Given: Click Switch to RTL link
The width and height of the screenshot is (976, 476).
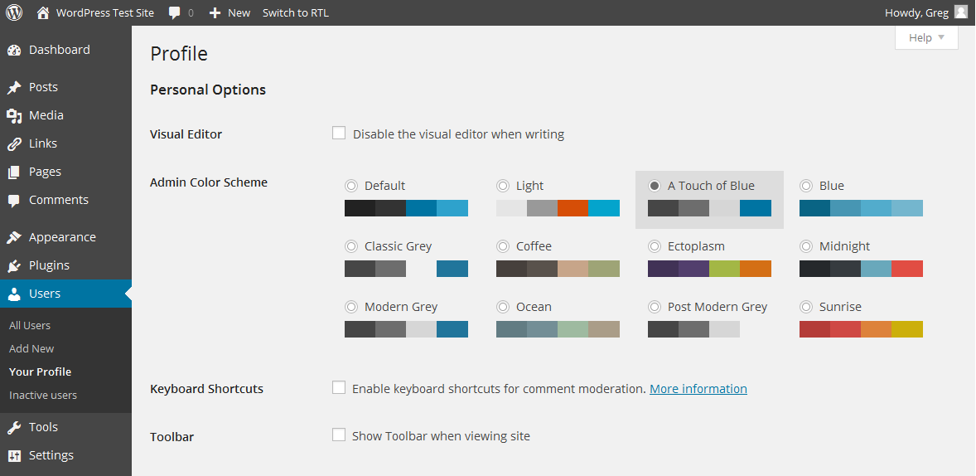Looking at the screenshot, I should point(296,12).
